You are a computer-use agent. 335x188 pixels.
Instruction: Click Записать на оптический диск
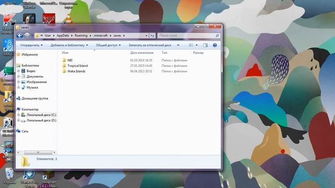[150, 45]
